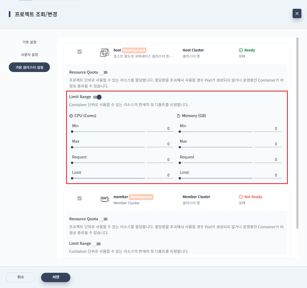The height and width of the screenshot is (288, 307).
Task: Toggle the host cluster checkbox
Action: [x=79, y=52]
